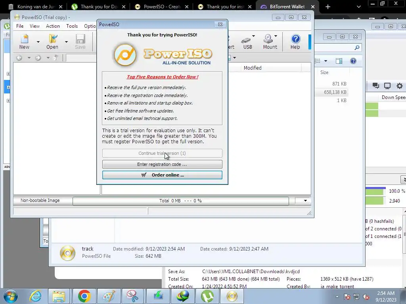Click the Up one level icon
406x304 pixels.
(56, 58)
